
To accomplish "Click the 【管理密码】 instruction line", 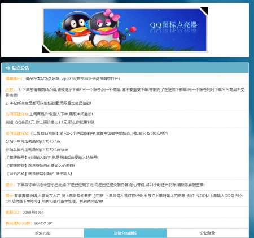I will click(x=40, y=166).
